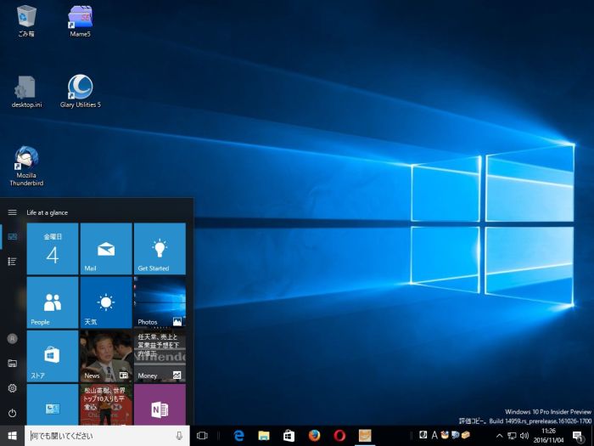Launch the Get Started tile
This screenshot has width=594, height=446.
(x=160, y=249)
